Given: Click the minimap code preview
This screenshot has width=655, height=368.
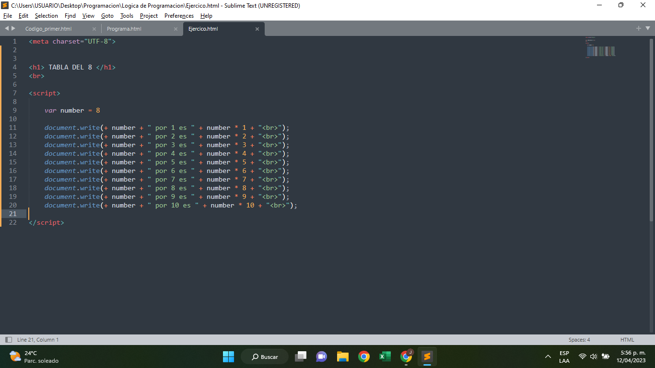Looking at the screenshot, I should (600, 47).
